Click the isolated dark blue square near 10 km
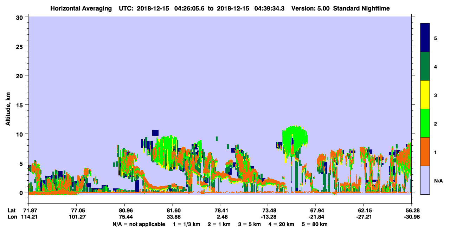 (x=155, y=133)
